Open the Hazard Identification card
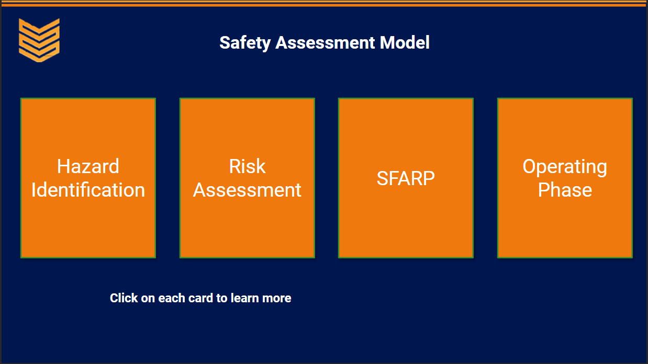648x364 pixels. (x=88, y=178)
